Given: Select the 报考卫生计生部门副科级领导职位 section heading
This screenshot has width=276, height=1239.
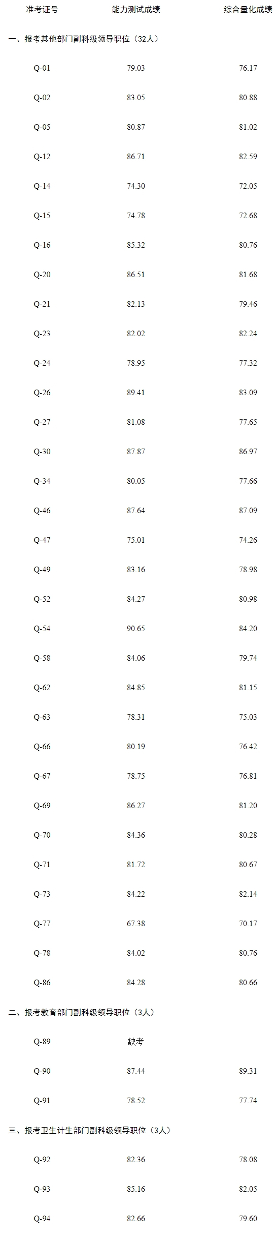Looking at the screenshot, I should pos(90,1130).
